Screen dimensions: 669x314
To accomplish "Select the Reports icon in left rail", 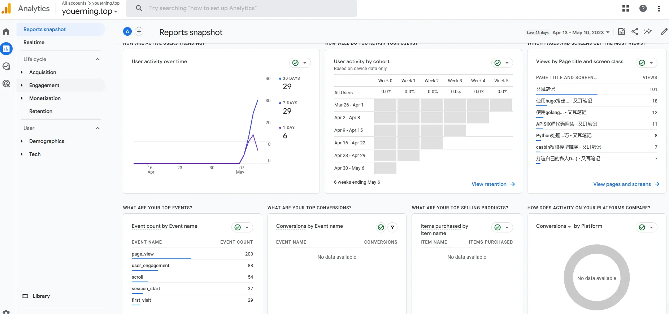I will [6, 49].
